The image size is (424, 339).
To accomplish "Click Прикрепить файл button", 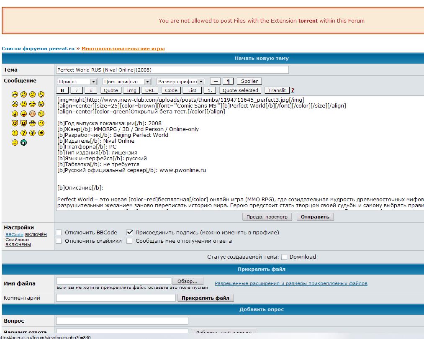I will 206,298.
